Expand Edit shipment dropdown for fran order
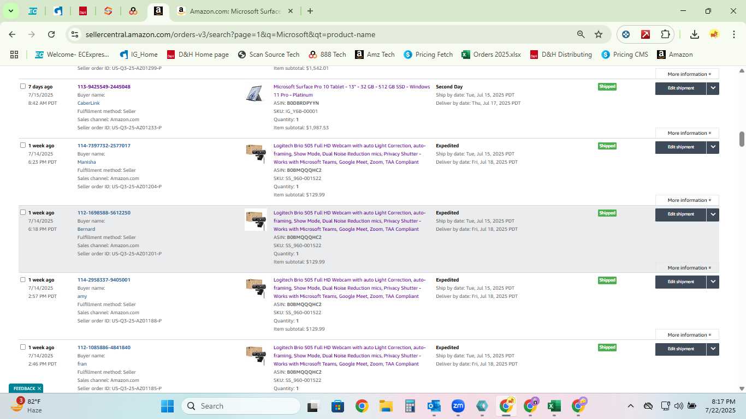The height and width of the screenshot is (419, 746). click(713, 349)
